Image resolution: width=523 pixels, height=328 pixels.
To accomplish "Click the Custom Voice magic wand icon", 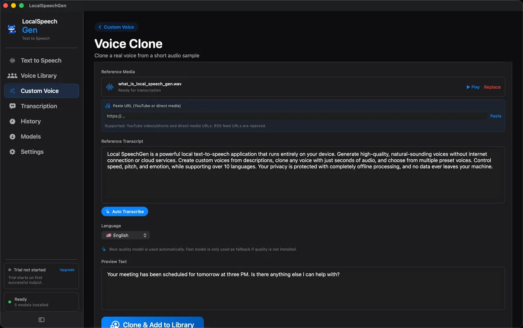I will 12,91.
